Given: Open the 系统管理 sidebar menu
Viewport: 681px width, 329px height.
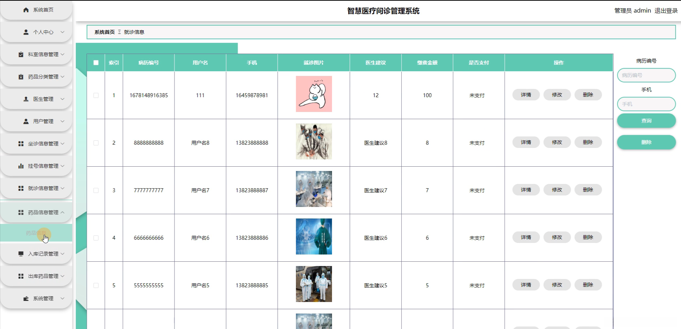Looking at the screenshot, I should 36,298.
